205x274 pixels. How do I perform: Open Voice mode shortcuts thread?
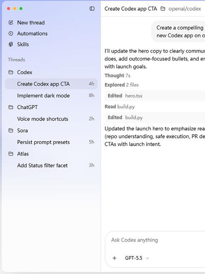51,119
